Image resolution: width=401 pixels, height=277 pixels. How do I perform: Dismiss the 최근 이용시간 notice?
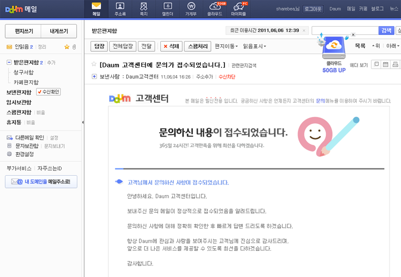pos(304,31)
